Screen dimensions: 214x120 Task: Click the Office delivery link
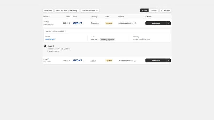93,61
